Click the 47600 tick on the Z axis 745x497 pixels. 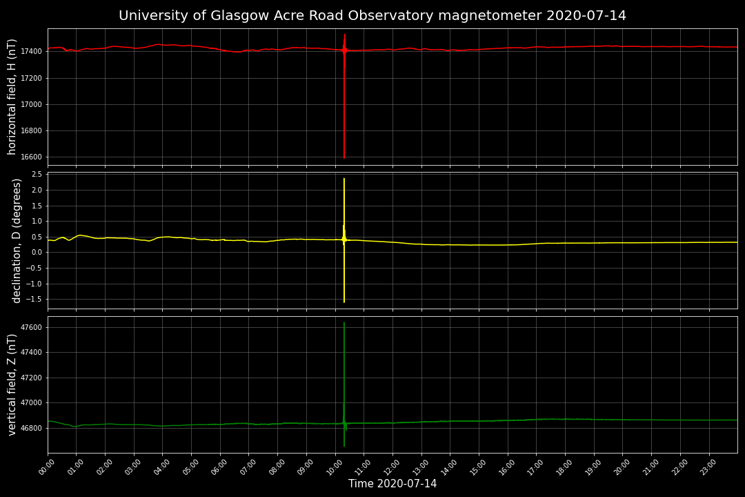click(x=31, y=328)
